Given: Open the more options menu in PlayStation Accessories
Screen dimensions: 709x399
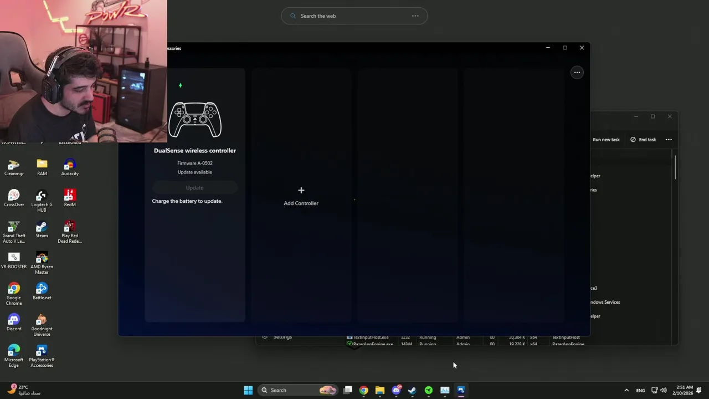Looking at the screenshot, I should click(577, 72).
